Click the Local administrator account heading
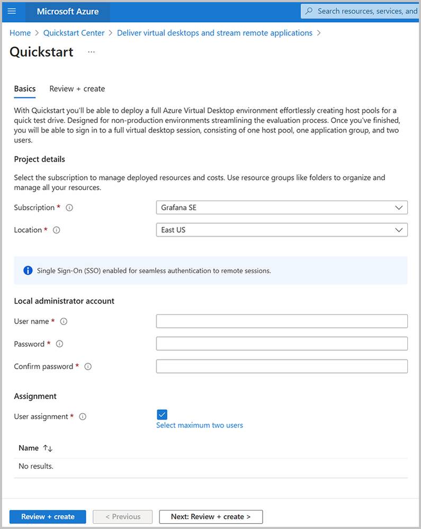This screenshot has height=529, width=421. tap(64, 301)
